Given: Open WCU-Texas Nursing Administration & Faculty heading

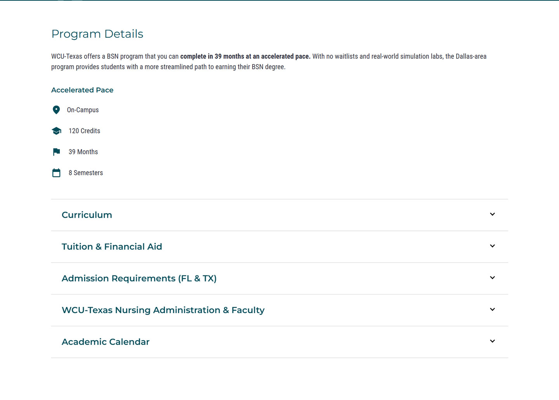Looking at the screenshot, I should tap(163, 310).
